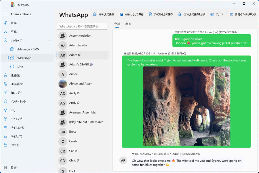
Task: Open the Caleb conversation
Action: coord(82,141)
